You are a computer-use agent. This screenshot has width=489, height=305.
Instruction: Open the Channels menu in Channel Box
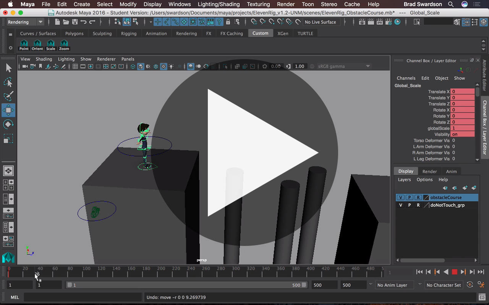tap(406, 78)
